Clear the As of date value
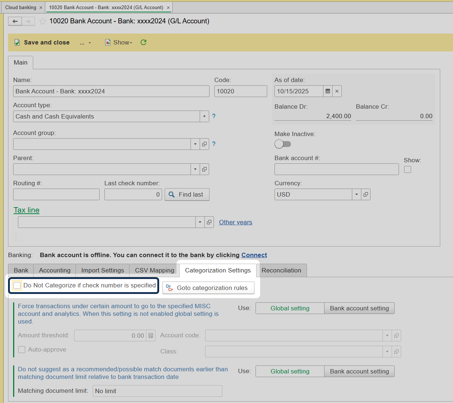453x403 pixels. coord(337,91)
